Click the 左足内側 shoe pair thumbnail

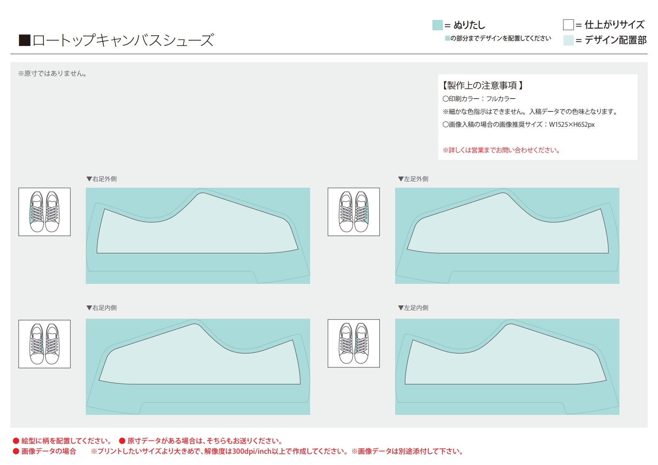tap(354, 344)
